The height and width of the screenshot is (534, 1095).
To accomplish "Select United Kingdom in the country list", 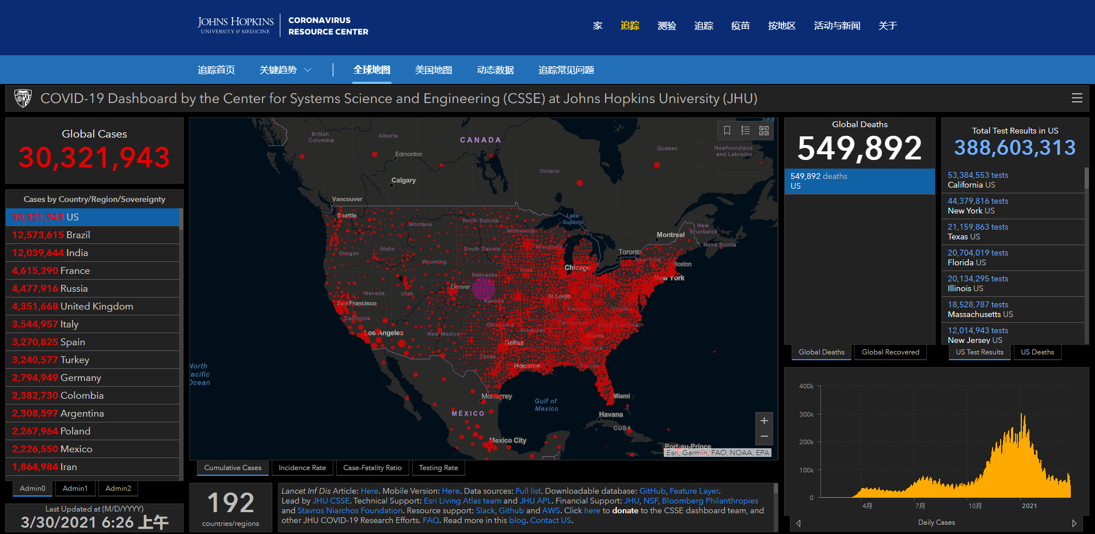I will pyautogui.click(x=92, y=306).
